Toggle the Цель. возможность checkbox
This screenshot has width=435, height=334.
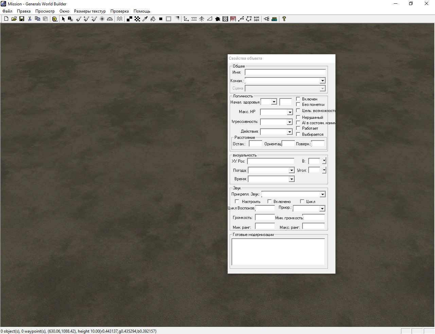click(x=298, y=111)
